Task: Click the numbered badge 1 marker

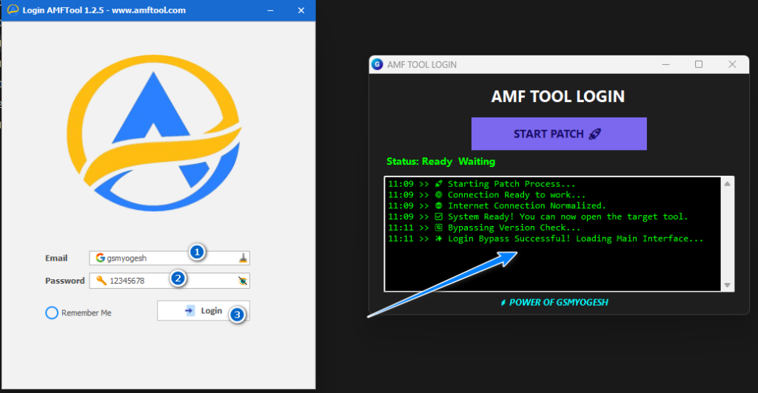Action: click(196, 252)
